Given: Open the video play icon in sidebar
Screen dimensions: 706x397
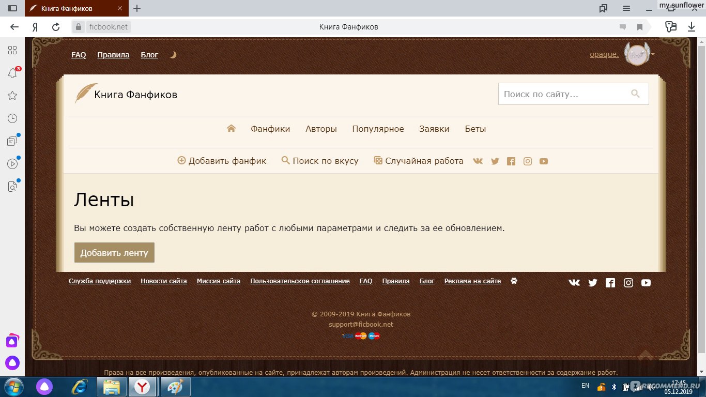Looking at the screenshot, I should click(x=12, y=164).
